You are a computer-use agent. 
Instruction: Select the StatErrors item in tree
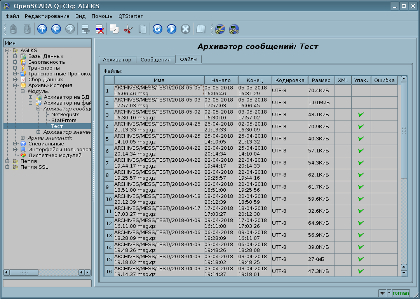click(x=64, y=121)
